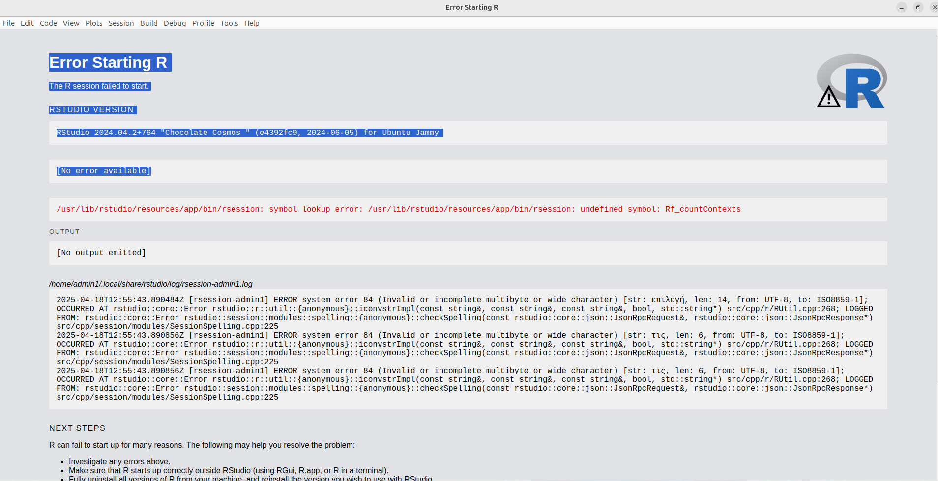Open the File menu
Viewport: 938px width, 481px height.
click(x=9, y=23)
